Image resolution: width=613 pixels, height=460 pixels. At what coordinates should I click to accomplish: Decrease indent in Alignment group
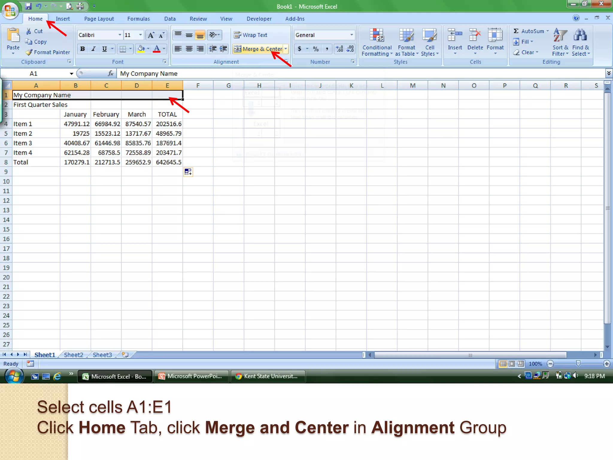coord(213,49)
